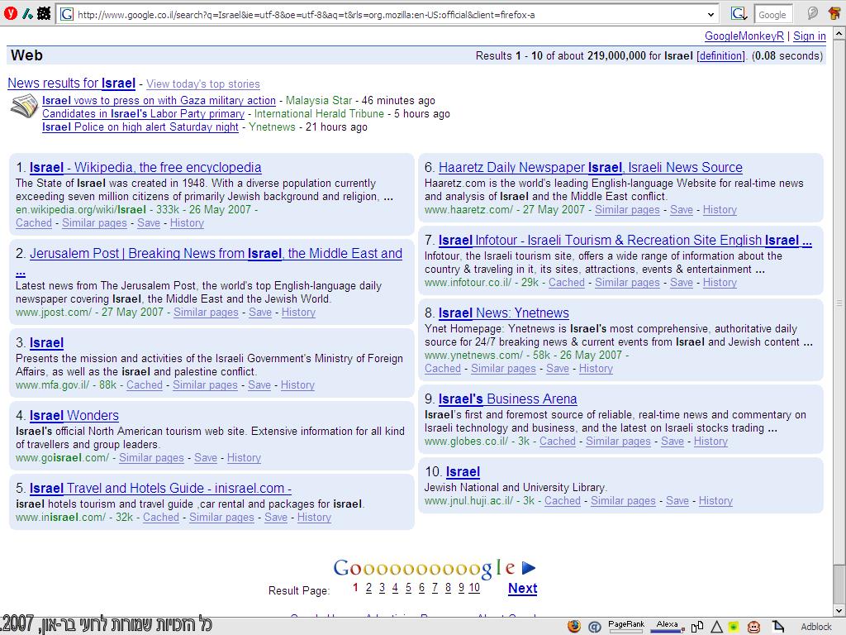Viewport: 846px width, 635px height.
Task: Open the Israel Infotour result title
Action: pyautogui.click(x=625, y=241)
